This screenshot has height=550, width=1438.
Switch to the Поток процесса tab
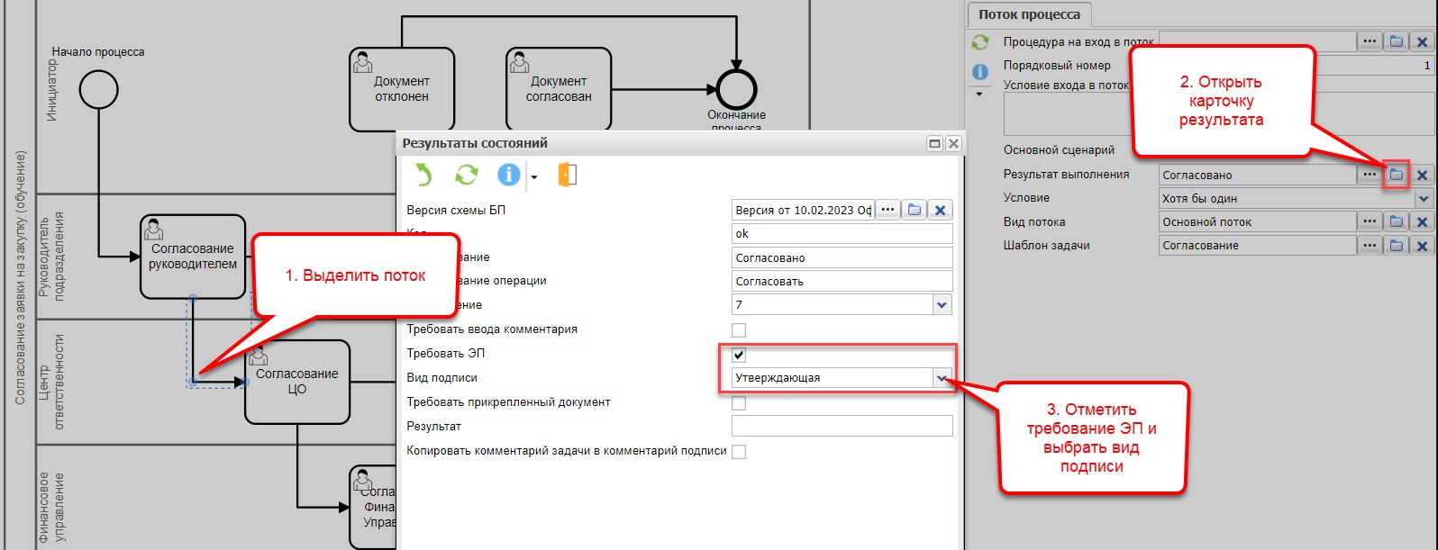click(1029, 14)
